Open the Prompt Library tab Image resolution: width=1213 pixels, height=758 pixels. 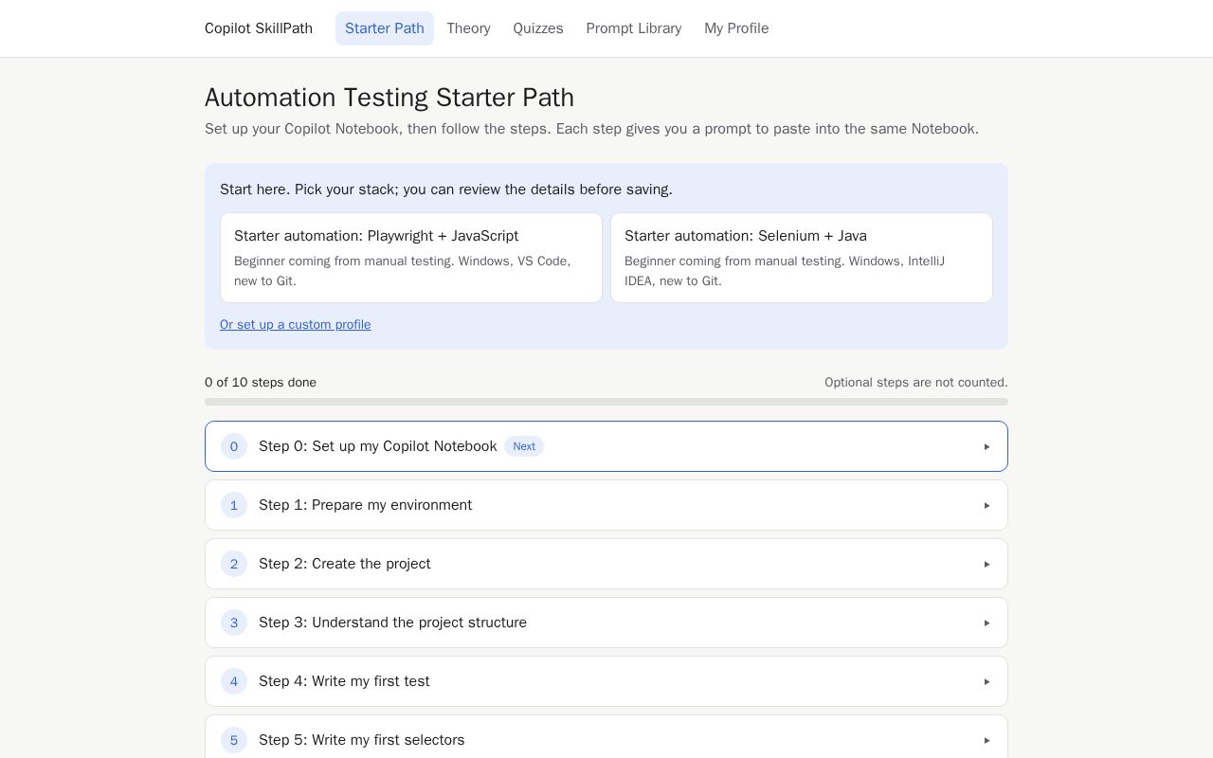[634, 28]
